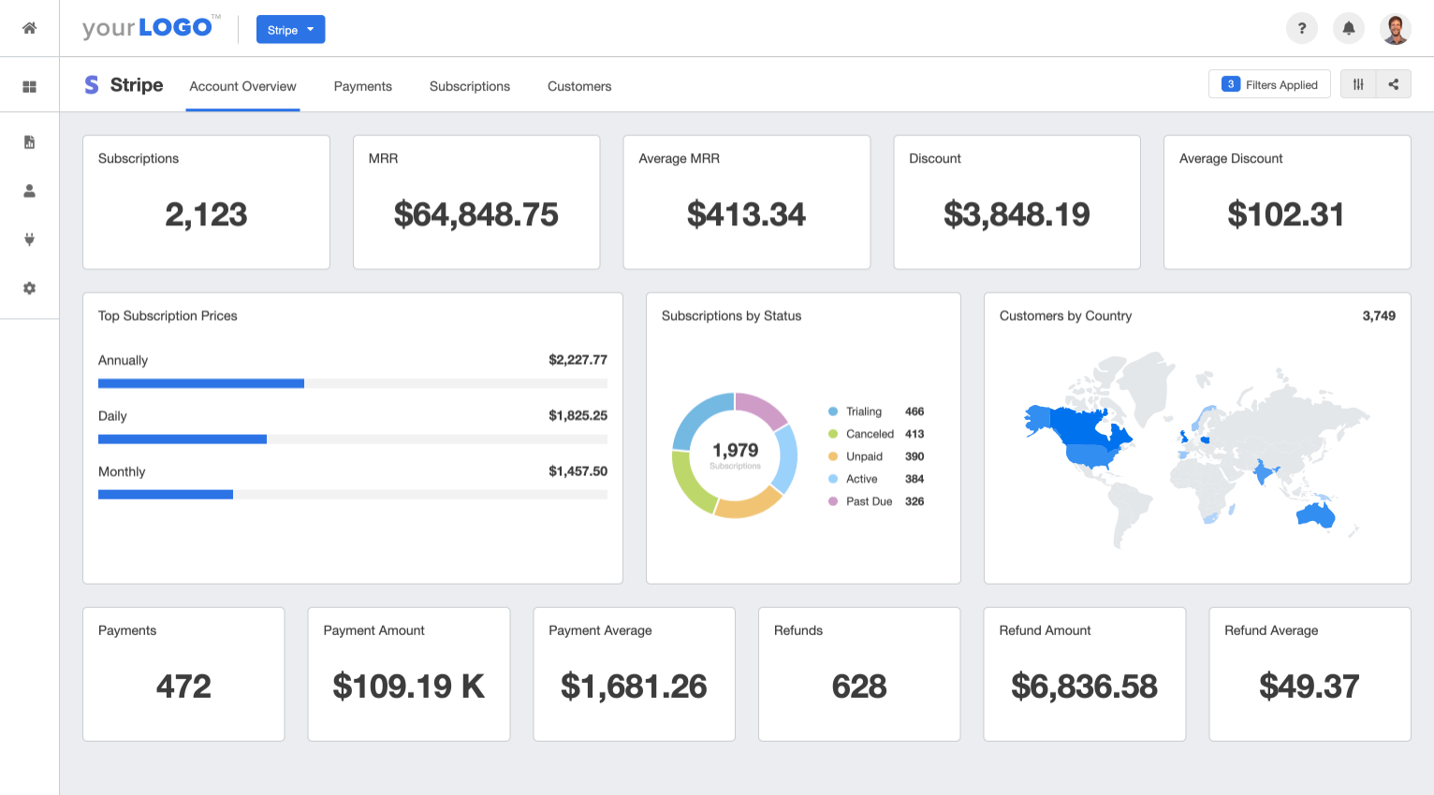Click the Filters Applied button

(x=1269, y=84)
